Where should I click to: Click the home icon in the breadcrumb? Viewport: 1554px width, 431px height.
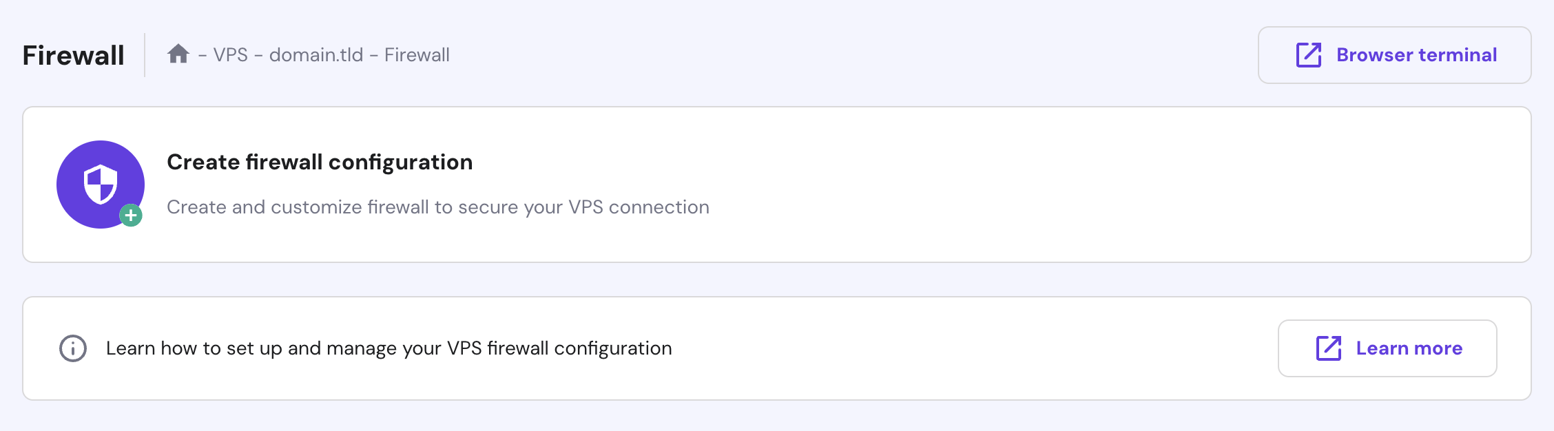(178, 54)
